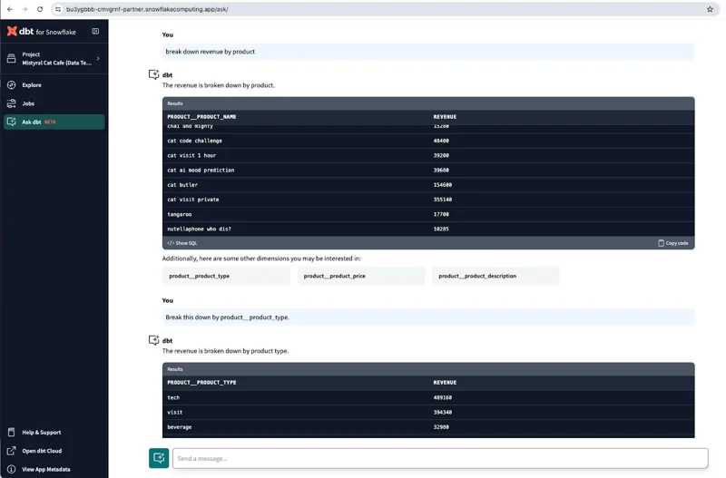Show SQL for product name results

(x=182, y=243)
